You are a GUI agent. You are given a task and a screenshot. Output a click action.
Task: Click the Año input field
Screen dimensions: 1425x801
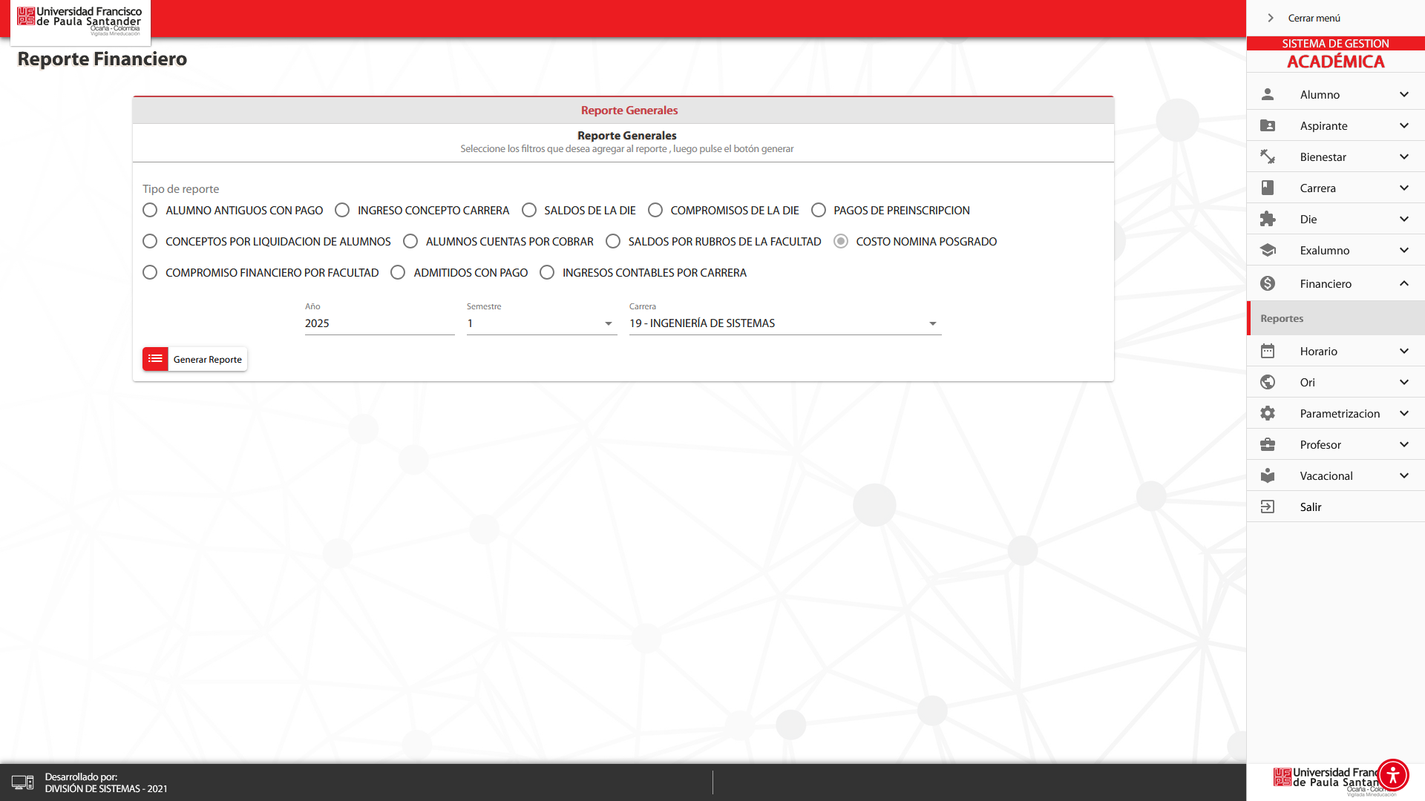coord(379,323)
